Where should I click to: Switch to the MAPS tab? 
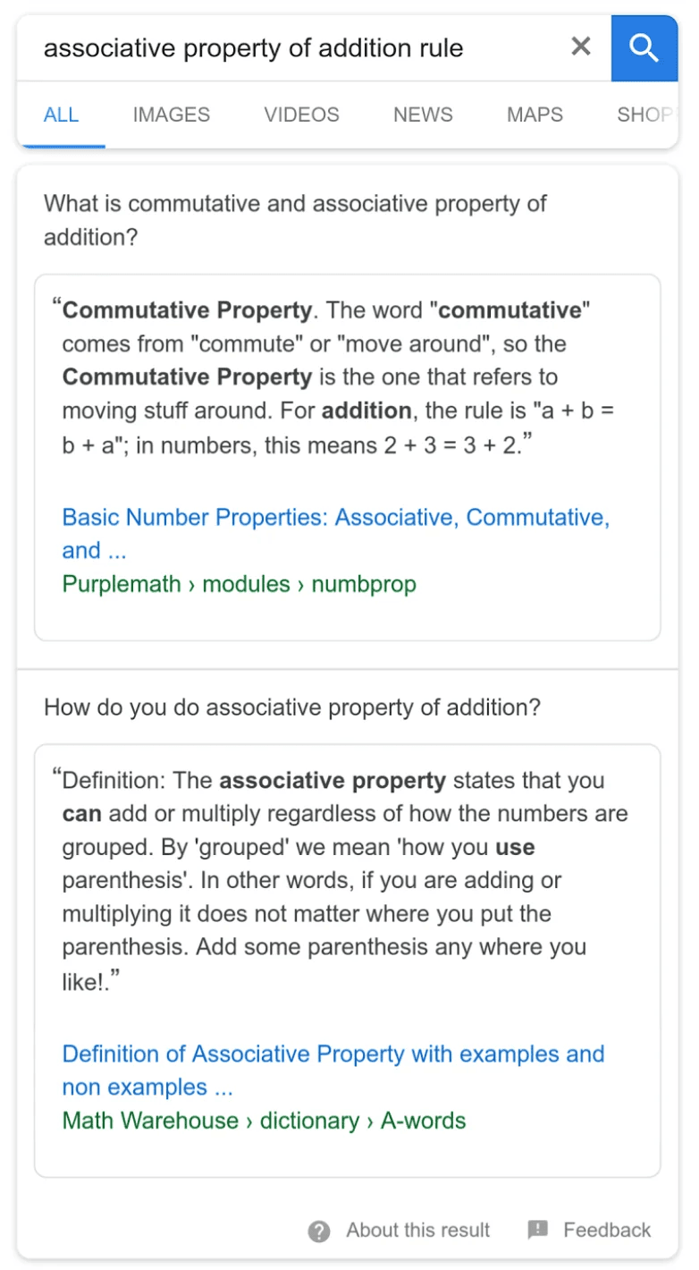pyautogui.click(x=534, y=114)
